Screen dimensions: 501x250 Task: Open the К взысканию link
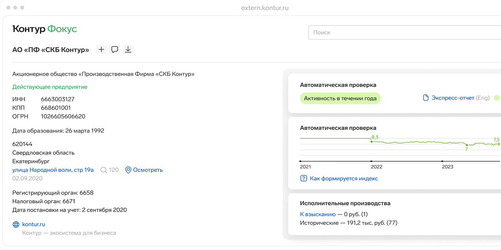coord(318,214)
